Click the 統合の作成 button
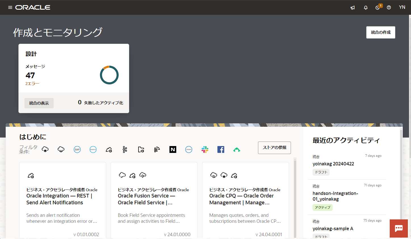The height and width of the screenshot is (239, 411). (381, 32)
